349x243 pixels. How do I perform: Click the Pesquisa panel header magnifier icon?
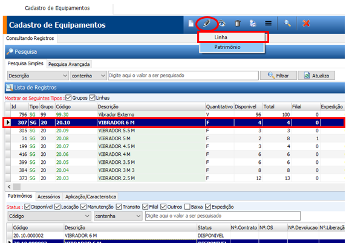pyautogui.click(x=10, y=51)
